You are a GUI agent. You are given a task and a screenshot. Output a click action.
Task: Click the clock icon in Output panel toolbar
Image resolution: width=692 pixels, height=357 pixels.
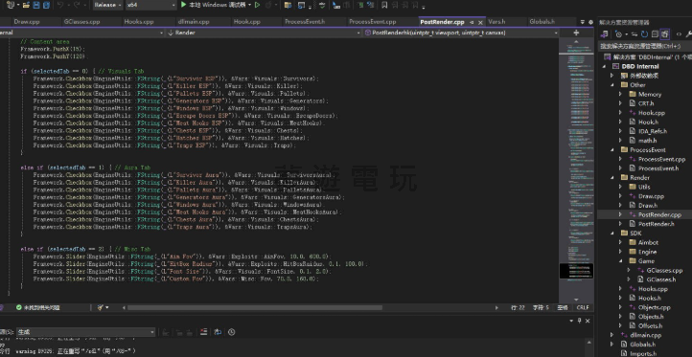pyautogui.click(x=232, y=332)
